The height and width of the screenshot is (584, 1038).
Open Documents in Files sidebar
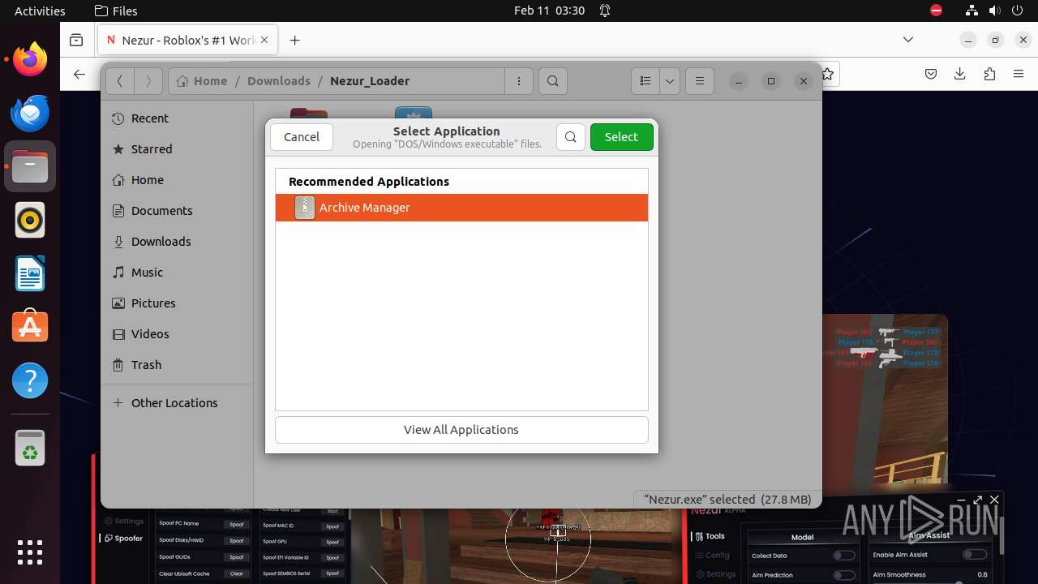[x=177, y=211]
